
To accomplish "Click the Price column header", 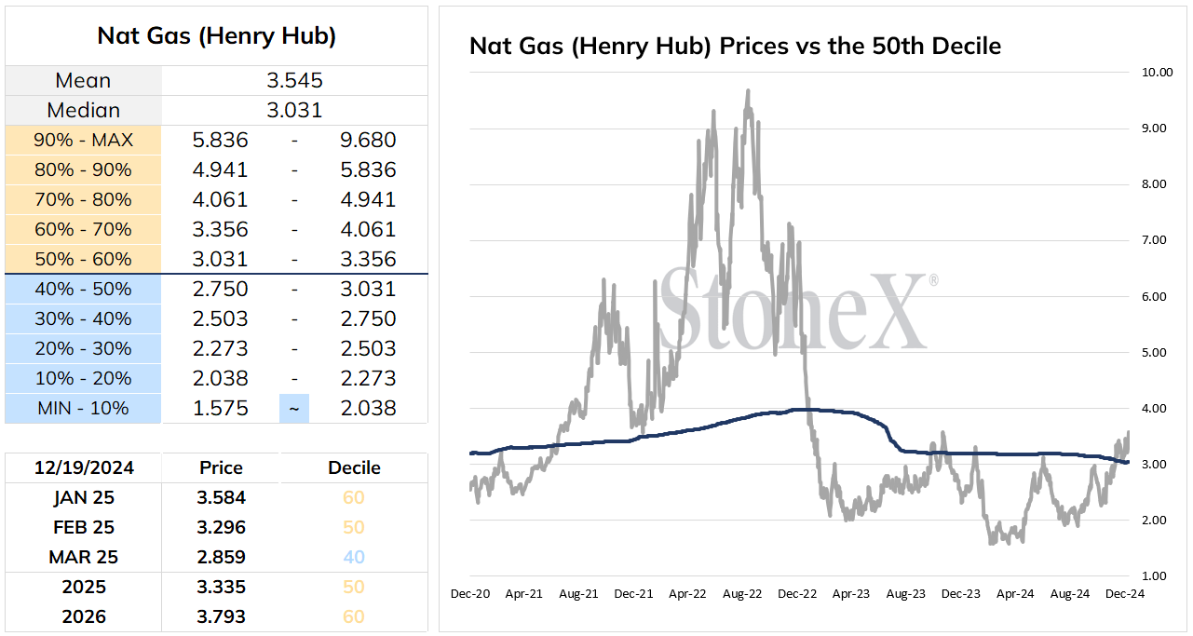I will (221, 467).
